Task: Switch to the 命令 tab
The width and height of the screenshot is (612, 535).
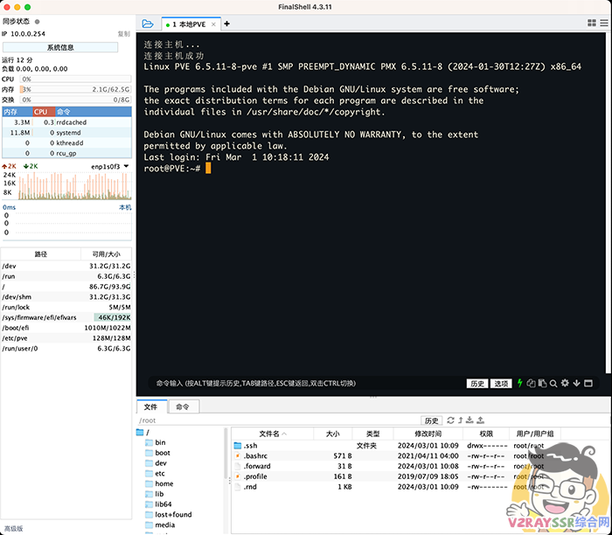Action: tap(182, 406)
